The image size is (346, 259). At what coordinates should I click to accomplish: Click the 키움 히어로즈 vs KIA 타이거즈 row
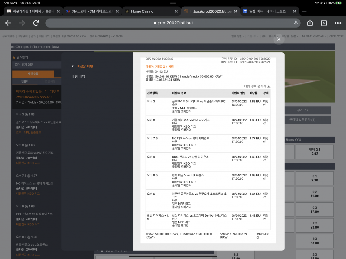point(208,125)
